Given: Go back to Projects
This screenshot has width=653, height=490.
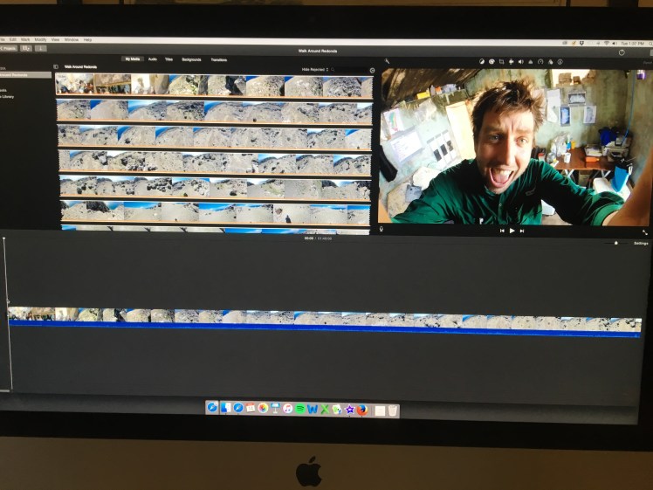Looking at the screenshot, I should [x=11, y=49].
